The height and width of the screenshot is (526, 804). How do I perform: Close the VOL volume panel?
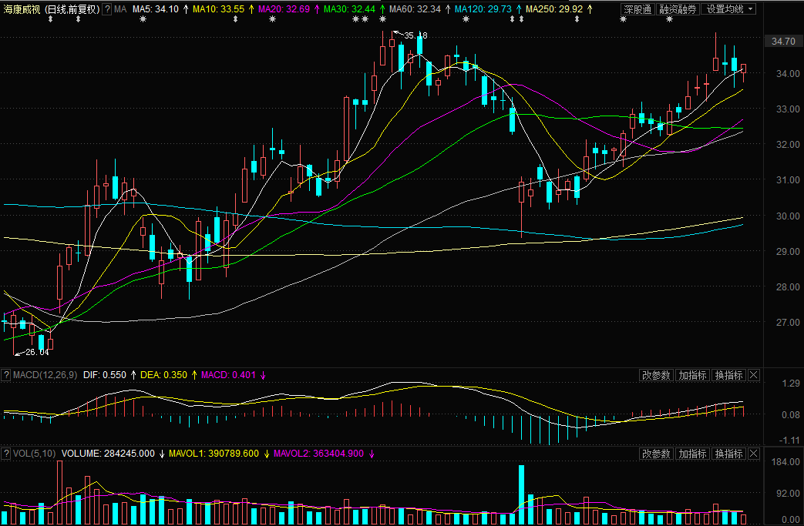click(x=753, y=454)
